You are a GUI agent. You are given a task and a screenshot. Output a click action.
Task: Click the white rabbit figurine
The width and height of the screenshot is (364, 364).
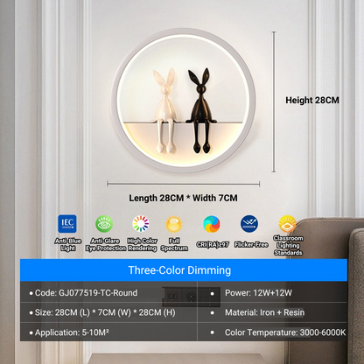pyautogui.click(x=165, y=111)
